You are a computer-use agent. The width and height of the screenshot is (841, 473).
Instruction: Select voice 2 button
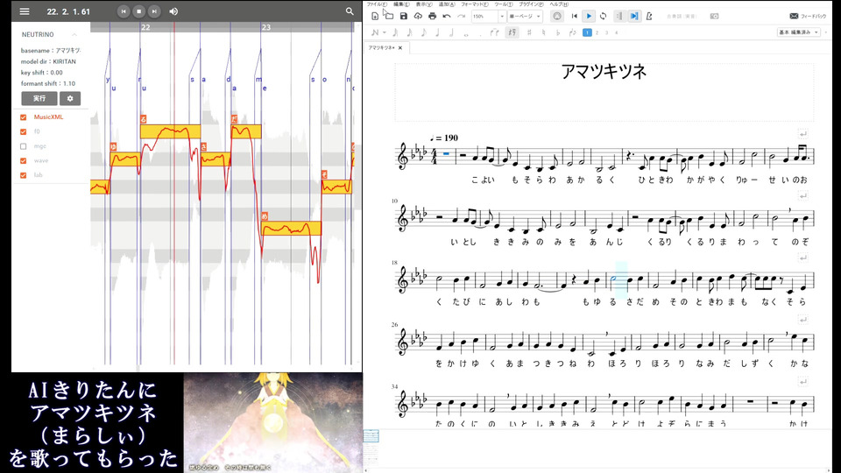coord(597,32)
